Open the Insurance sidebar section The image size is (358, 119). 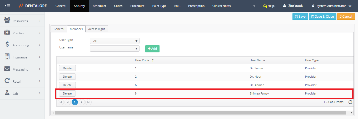pos(22,57)
